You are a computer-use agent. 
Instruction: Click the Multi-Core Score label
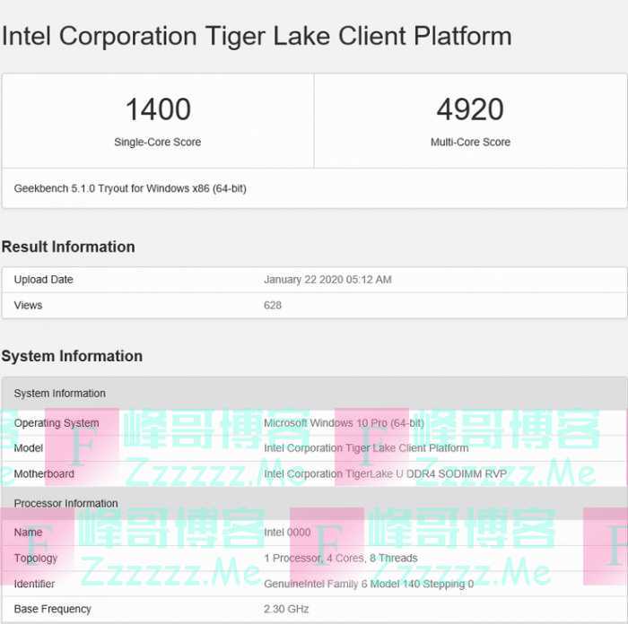tap(470, 142)
